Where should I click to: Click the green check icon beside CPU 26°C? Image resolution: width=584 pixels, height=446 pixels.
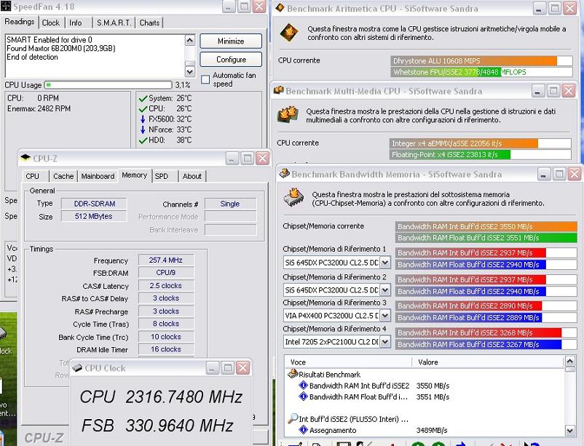(143, 109)
